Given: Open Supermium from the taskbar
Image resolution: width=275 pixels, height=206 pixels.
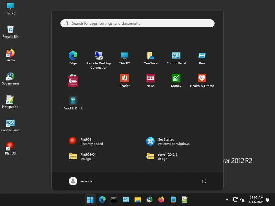Looking at the screenshot, I should [149, 200].
